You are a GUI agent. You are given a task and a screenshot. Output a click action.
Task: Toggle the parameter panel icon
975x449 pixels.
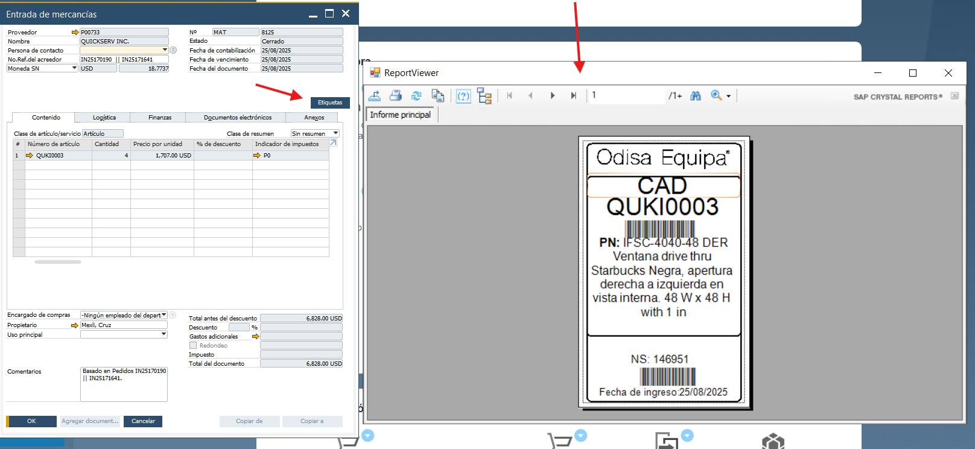[463, 96]
